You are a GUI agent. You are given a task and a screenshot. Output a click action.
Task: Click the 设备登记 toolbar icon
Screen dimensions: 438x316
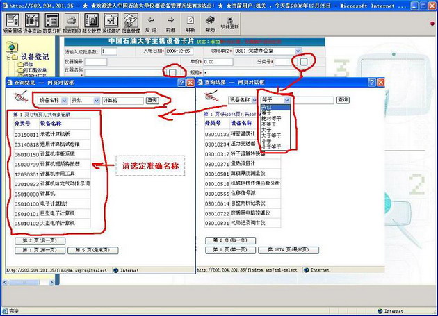click(x=13, y=25)
